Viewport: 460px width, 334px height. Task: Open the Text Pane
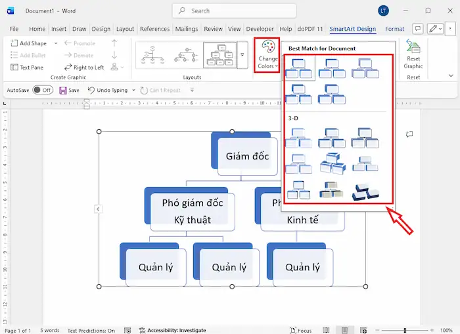coord(27,67)
